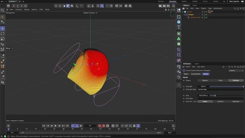The image size is (245, 138).
Task: Click the highlighted snap grid icon in top toolbar
Action: click(102, 6)
